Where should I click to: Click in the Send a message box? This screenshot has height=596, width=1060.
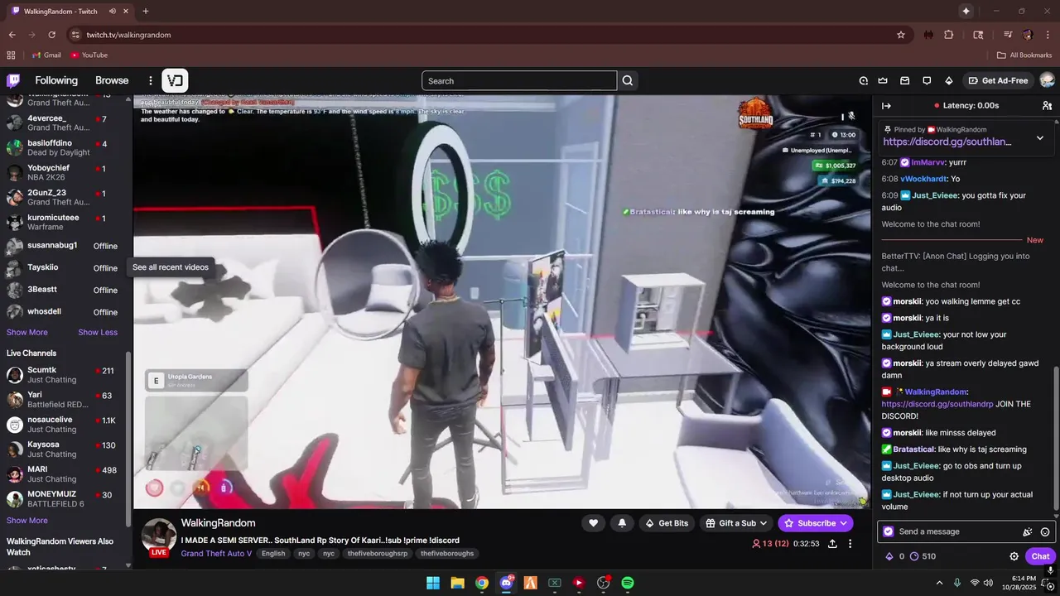click(x=956, y=531)
